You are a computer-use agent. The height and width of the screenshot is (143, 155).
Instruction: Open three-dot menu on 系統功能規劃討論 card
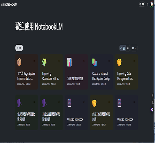pos(84,61)
